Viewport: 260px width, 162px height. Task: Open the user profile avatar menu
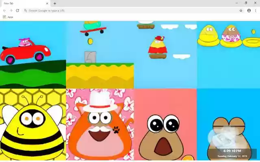coord(249,11)
